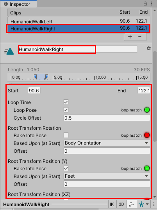Remove selected clip with the minus button

tap(140, 37)
